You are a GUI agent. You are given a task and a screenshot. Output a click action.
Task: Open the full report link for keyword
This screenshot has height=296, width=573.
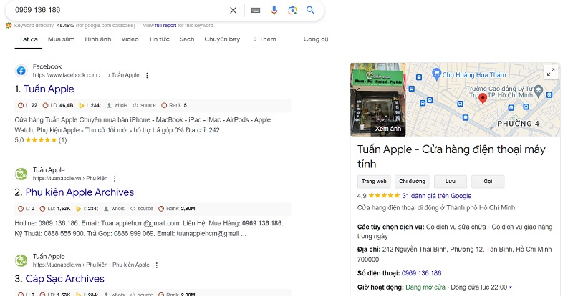click(x=165, y=26)
